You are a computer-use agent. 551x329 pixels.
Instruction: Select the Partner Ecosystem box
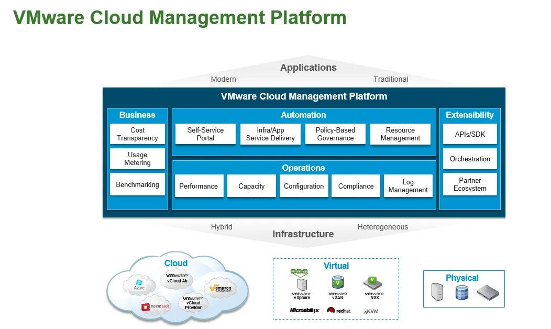[470, 184]
